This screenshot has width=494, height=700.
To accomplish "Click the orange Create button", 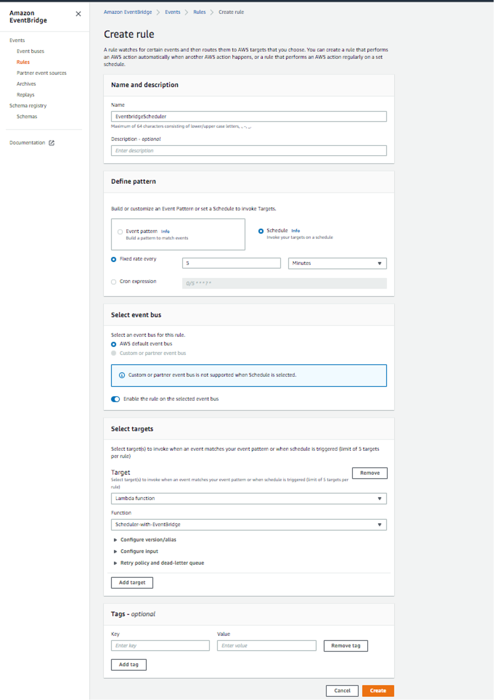I will (378, 691).
